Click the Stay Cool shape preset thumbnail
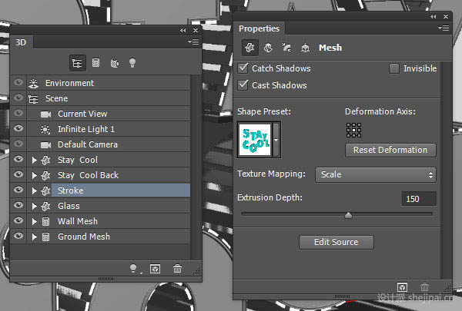Screen dimensions: 462x311 [x=255, y=140]
